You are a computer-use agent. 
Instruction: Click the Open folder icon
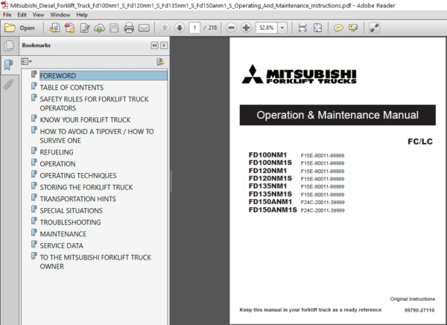tap(10, 28)
